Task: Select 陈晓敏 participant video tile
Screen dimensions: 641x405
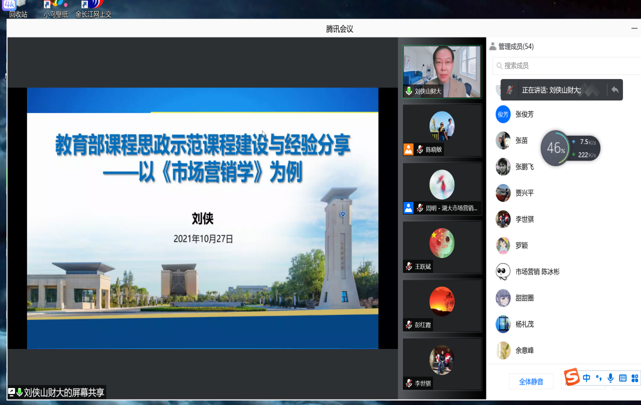Action: [442, 130]
